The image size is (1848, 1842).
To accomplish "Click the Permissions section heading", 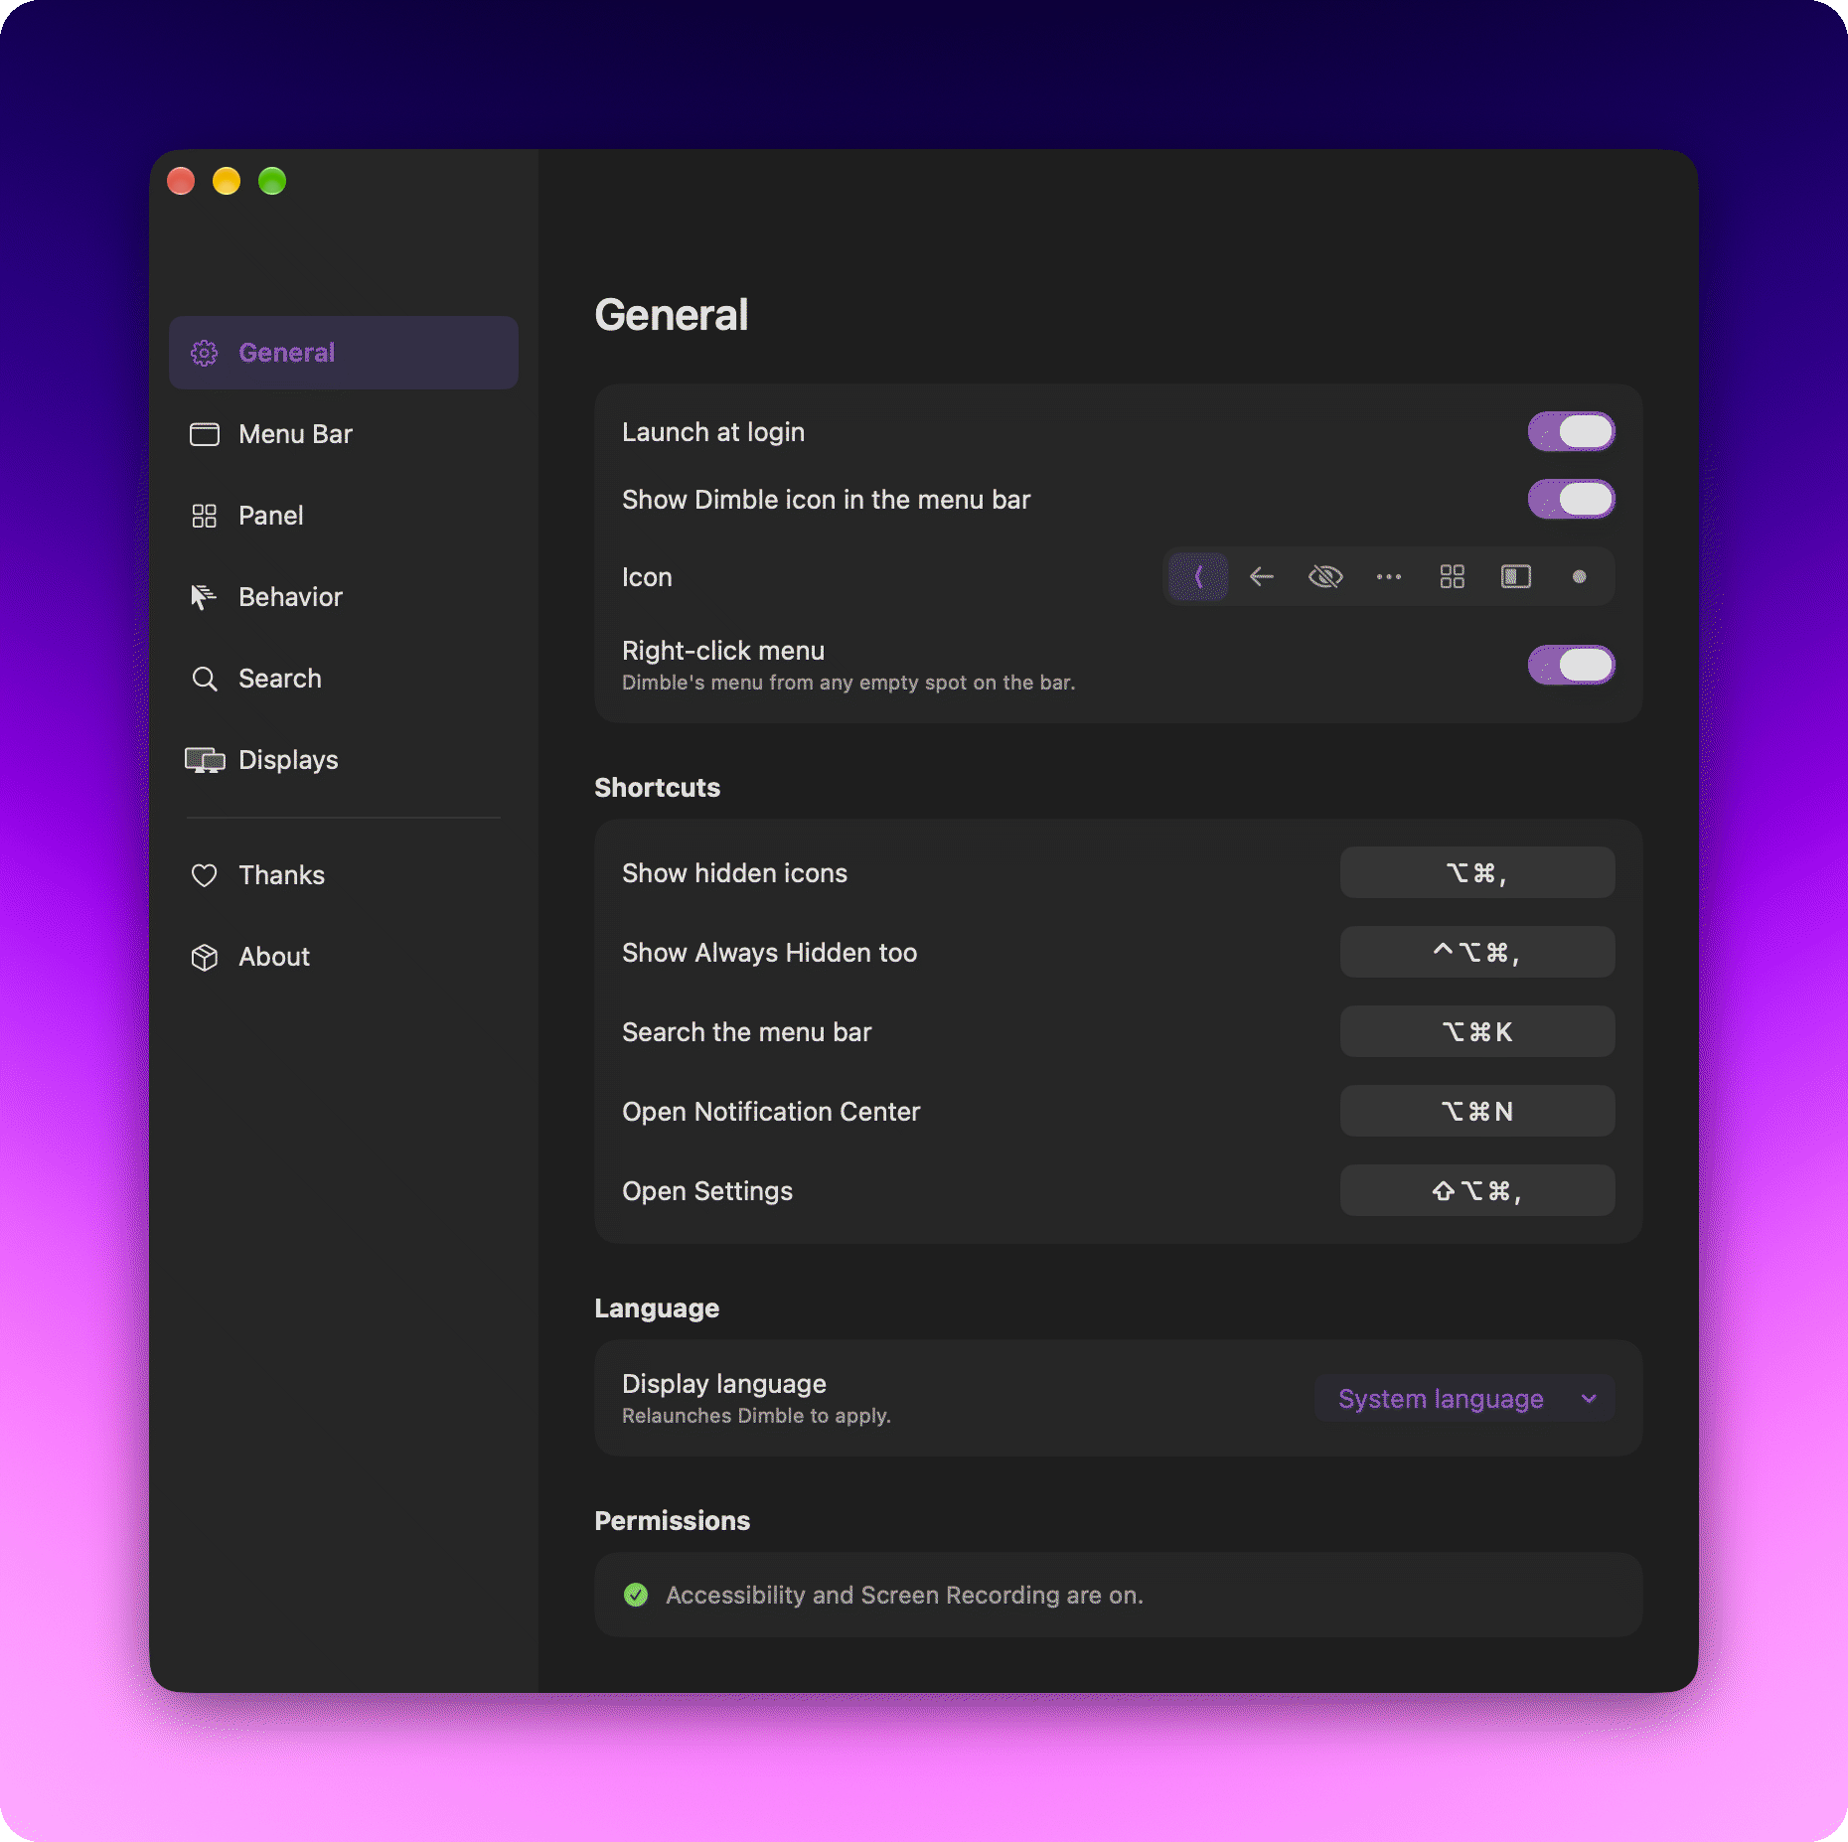I will coord(672,1521).
